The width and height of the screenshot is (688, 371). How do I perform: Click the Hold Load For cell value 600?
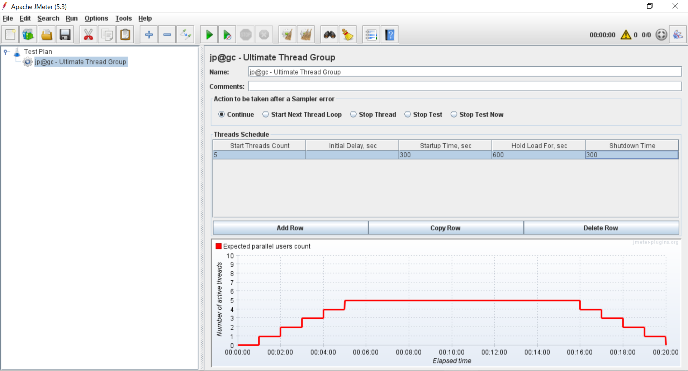tap(538, 155)
